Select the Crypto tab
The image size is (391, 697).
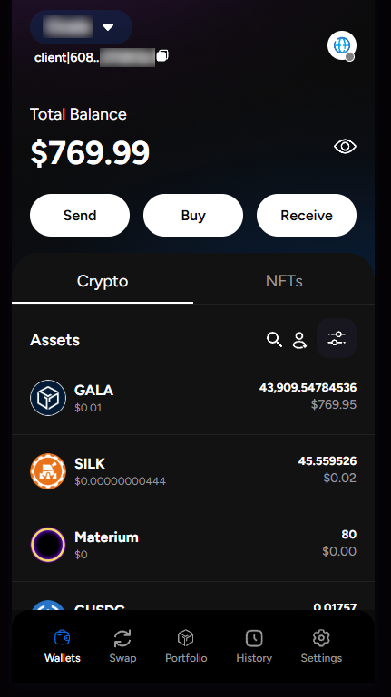pos(103,281)
